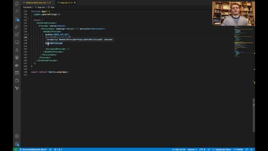Image resolution: width=268 pixels, height=151 pixels.
Task: Click the NodeKitProvider opening tag on line 136
Action: pos(52,32)
